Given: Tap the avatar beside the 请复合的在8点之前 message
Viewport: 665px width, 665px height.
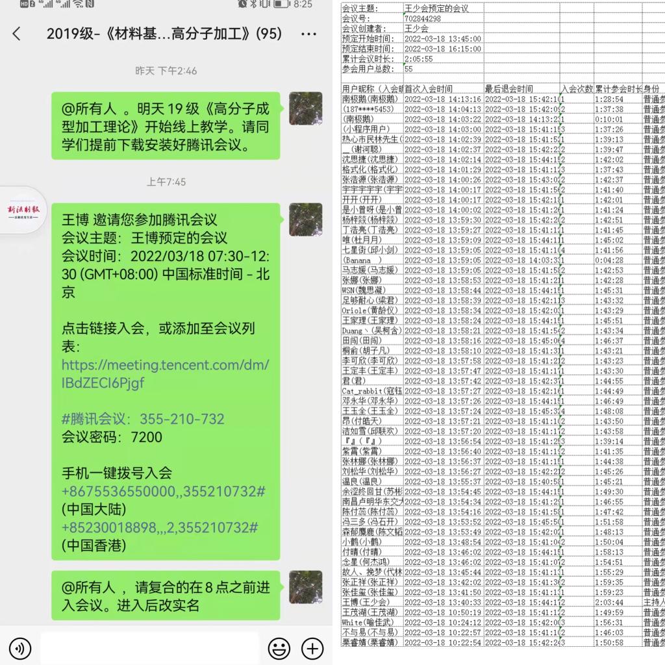Looking at the screenshot, I should click(305, 587).
